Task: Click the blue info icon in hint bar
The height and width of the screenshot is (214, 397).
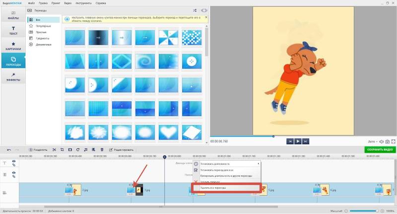Action: (67, 19)
